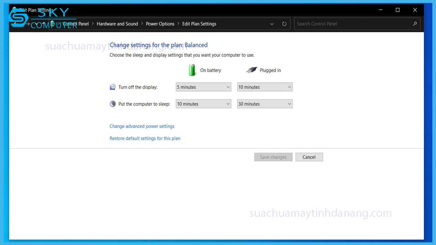Click the power plug icon
This screenshot has width=436, height=245.
[x=251, y=70]
